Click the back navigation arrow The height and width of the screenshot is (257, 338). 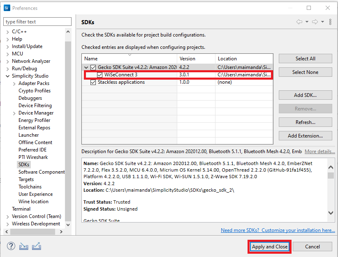[x=299, y=22]
